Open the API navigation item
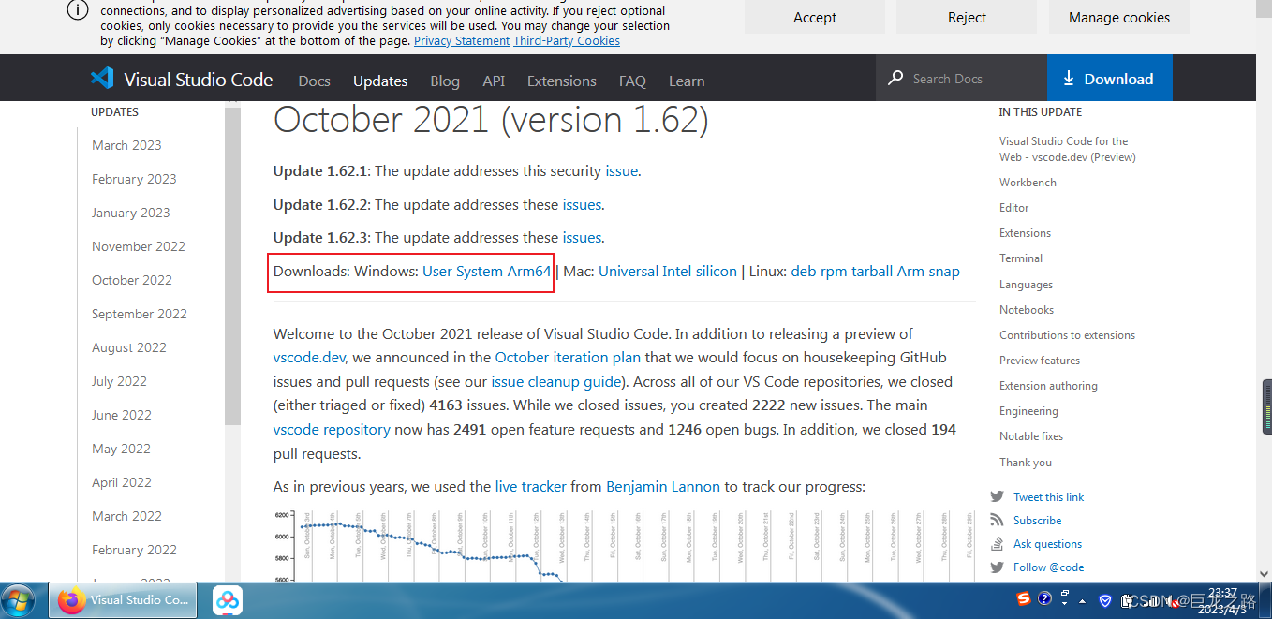 pyautogui.click(x=494, y=81)
